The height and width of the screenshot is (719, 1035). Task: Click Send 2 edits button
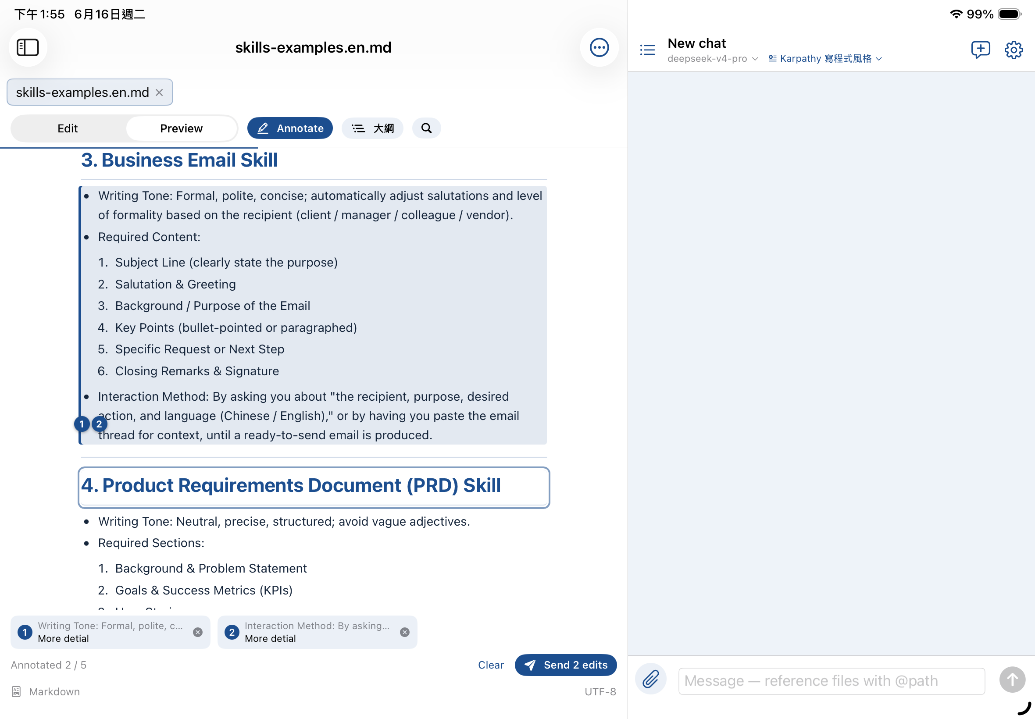point(565,665)
